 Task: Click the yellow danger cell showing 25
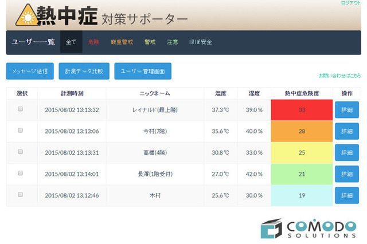[302, 152]
